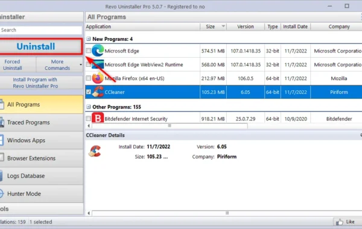Click the 918.21 MB size cell
Image resolution: width=362 pixels, height=229 pixels.
tap(213, 119)
